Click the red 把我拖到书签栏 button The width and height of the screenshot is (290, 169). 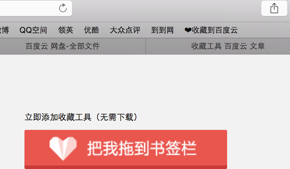pos(126,149)
